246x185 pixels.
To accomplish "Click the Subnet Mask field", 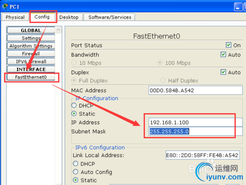I will point(195,131).
